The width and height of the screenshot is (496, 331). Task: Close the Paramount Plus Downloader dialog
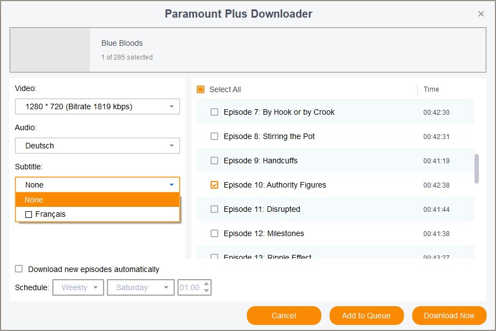(481, 14)
